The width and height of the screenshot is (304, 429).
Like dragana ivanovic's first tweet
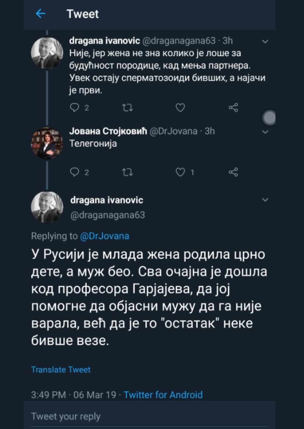click(180, 107)
